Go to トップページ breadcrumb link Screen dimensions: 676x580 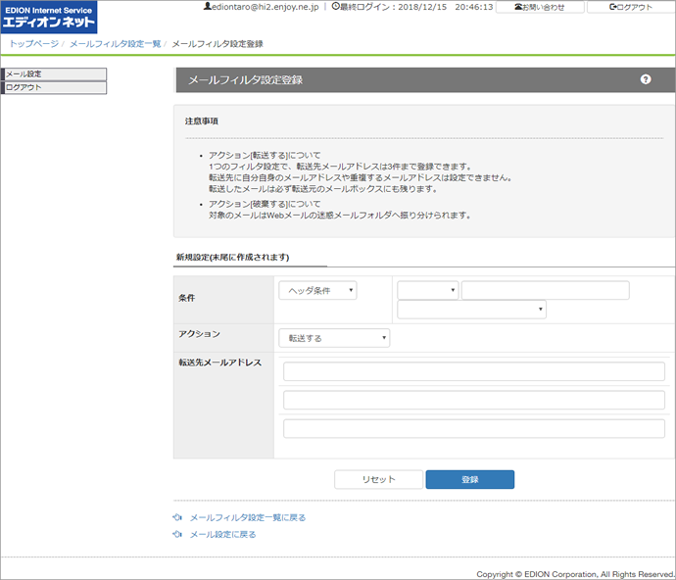click(x=34, y=43)
